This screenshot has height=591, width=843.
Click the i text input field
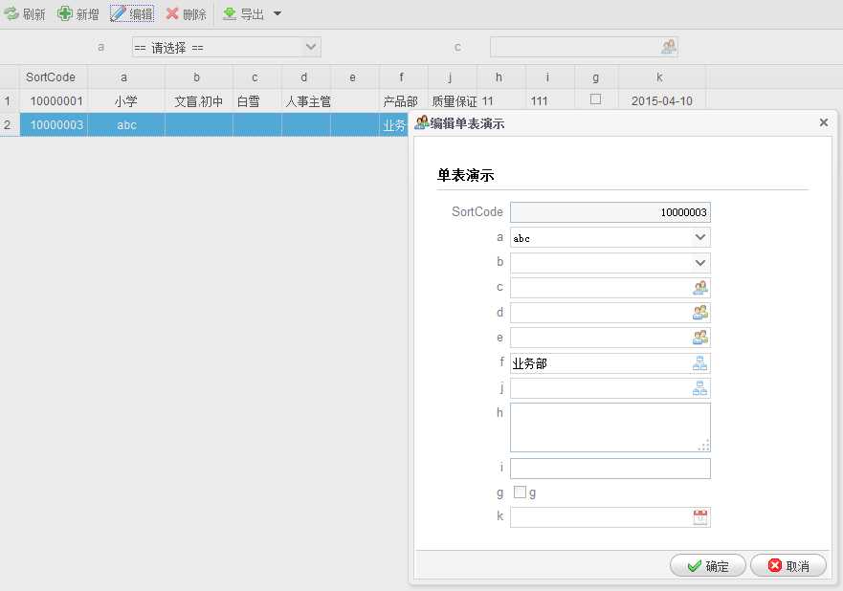tap(610, 469)
